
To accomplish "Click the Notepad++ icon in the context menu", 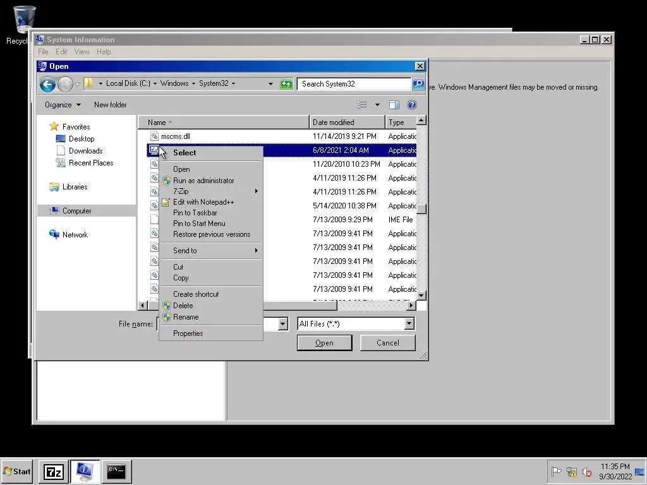I will 166,202.
